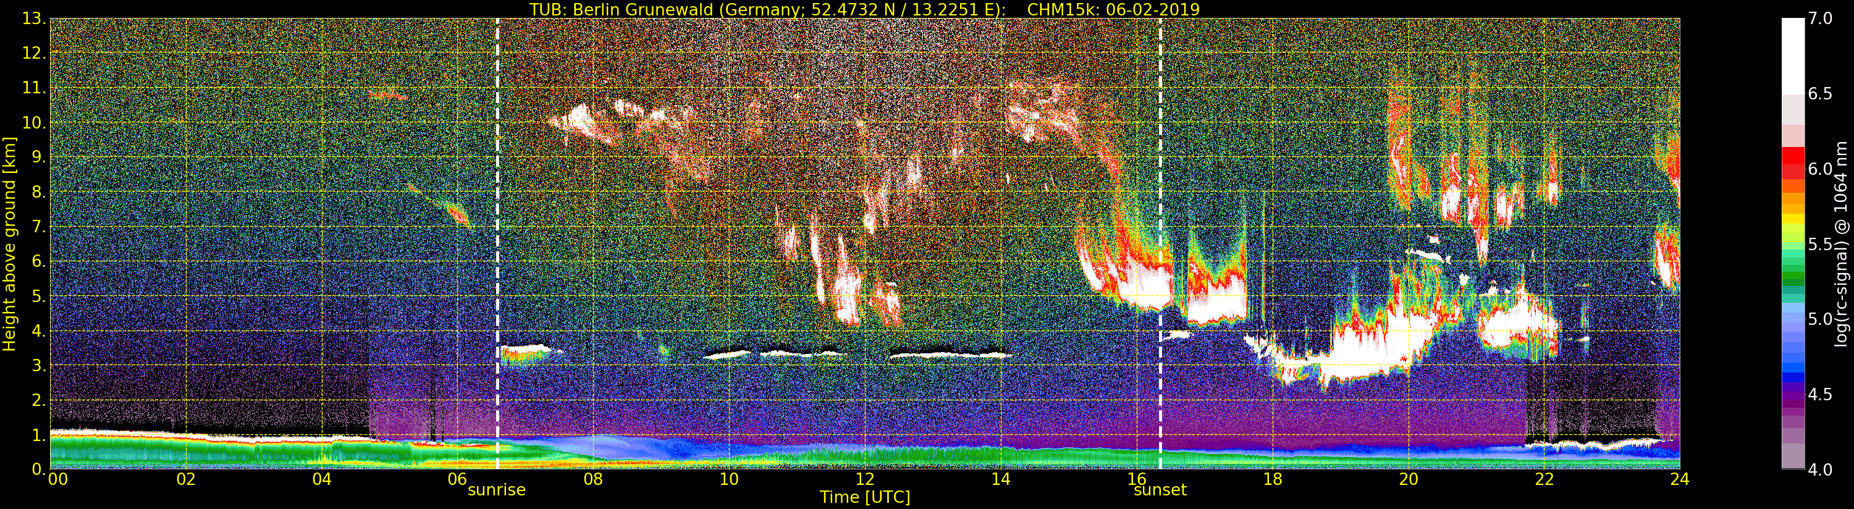Click the colorbar tick label 5.5
This screenshot has height=509, width=1854.
[1820, 244]
